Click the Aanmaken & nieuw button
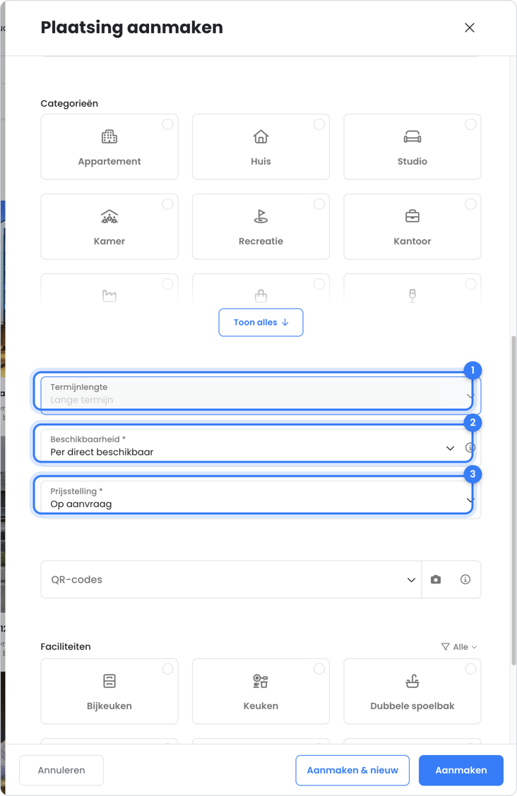The image size is (517, 796). pyautogui.click(x=352, y=770)
